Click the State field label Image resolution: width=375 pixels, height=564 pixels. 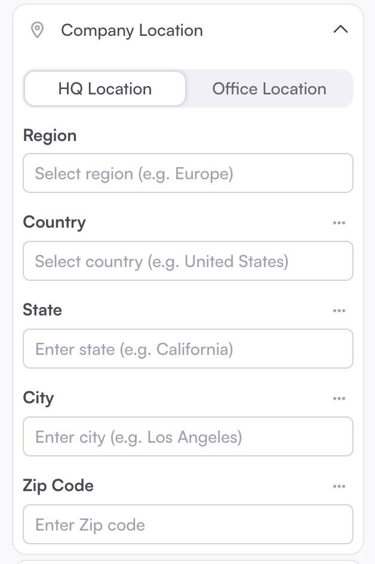click(42, 310)
